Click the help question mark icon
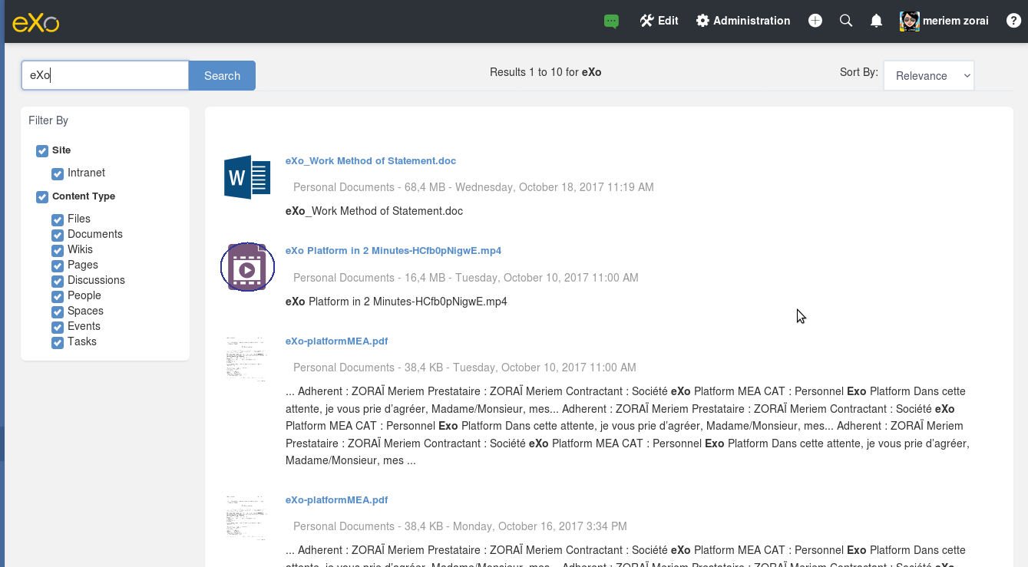The height and width of the screenshot is (567, 1028). [1013, 21]
